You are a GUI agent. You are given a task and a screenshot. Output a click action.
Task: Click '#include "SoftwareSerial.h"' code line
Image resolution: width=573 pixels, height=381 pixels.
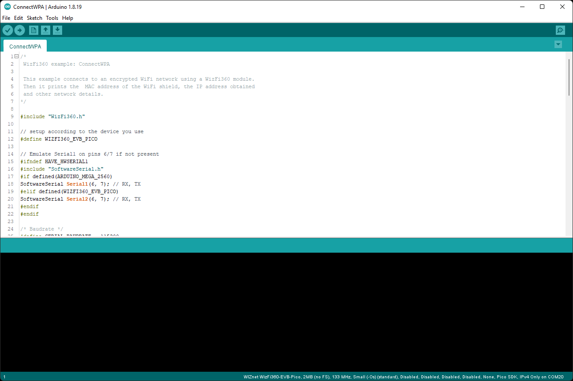tap(62, 169)
